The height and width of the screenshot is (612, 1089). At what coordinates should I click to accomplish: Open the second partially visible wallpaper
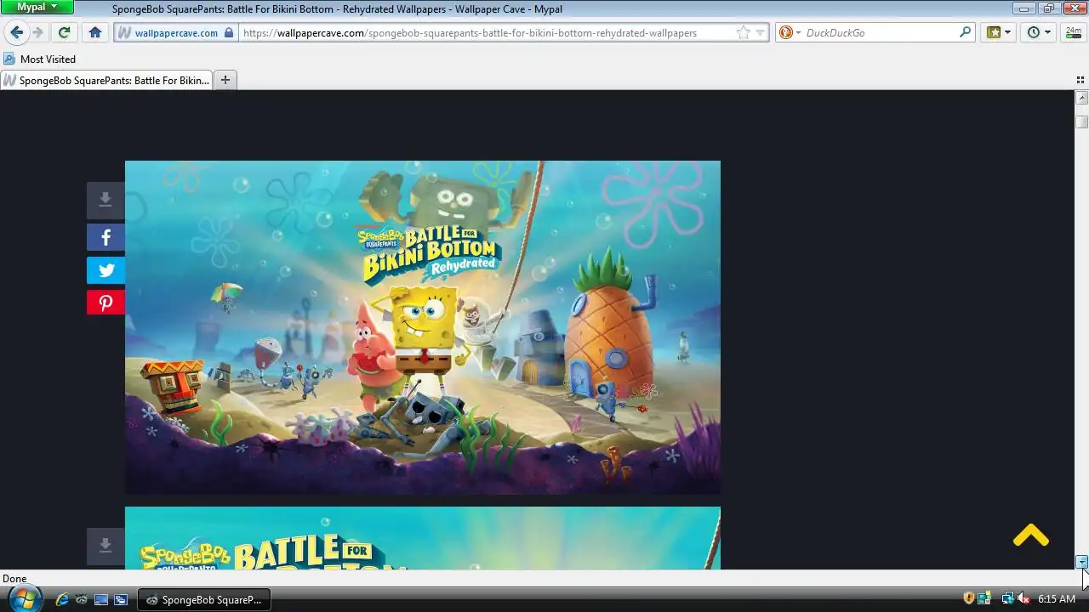tap(423, 538)
